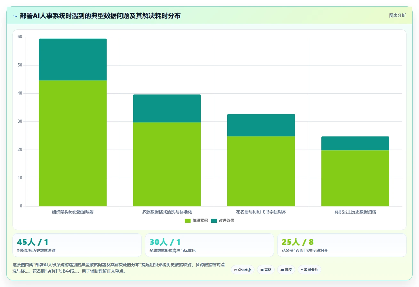Viewport: 419px width, 287px height.
Task: Click the lightning icon beside the chart title
Action: 15,16
